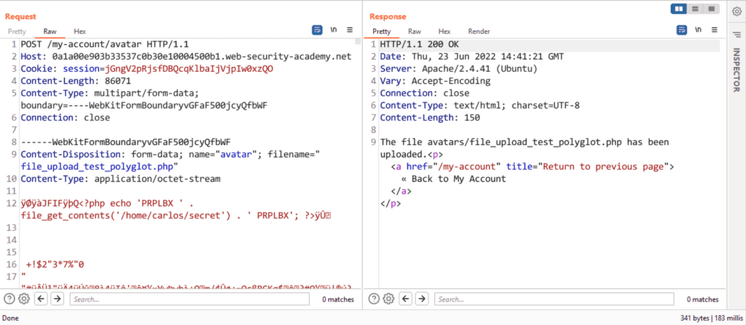Toggle non-printable characters \n in Response panel

[698, 30]
